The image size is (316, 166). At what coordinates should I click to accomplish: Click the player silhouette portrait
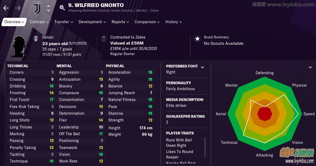tap(19, 46)
